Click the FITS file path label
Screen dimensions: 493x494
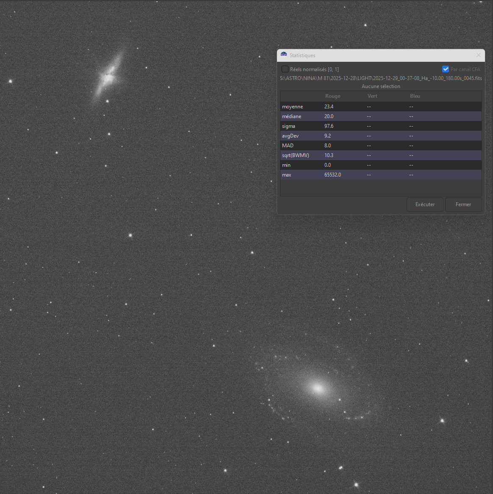click(381, 78)
